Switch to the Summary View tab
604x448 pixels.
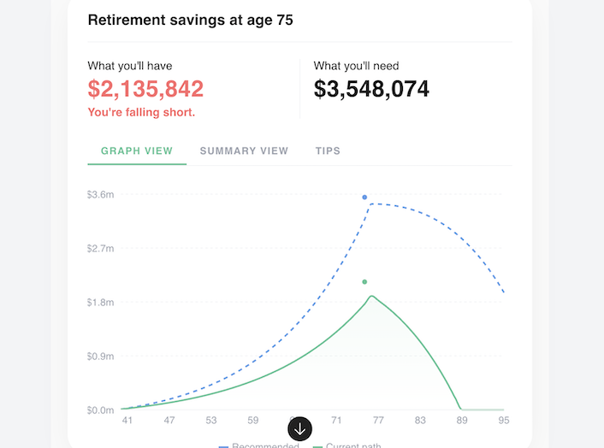[244, 151]
